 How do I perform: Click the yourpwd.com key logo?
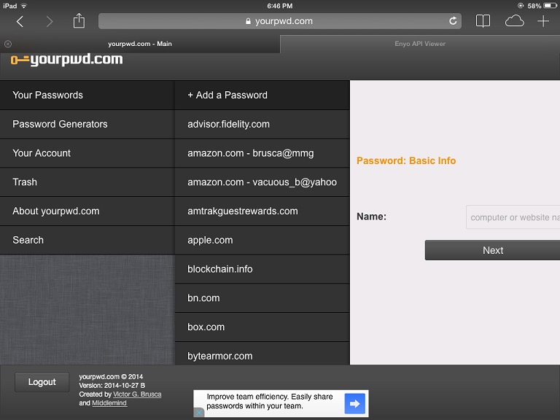(x=67, y=60)
